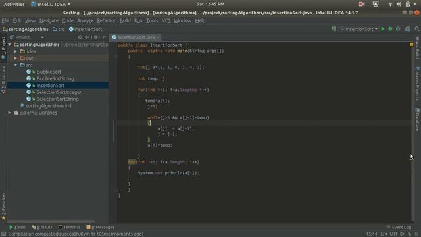Close the InsertionSort.java tab
Viewport: 421px width, 237px height.
coord(158,38)
